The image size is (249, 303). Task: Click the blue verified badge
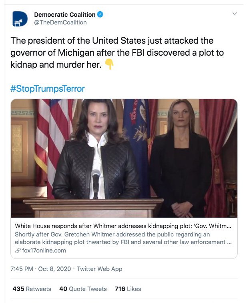tap(100, 15)
